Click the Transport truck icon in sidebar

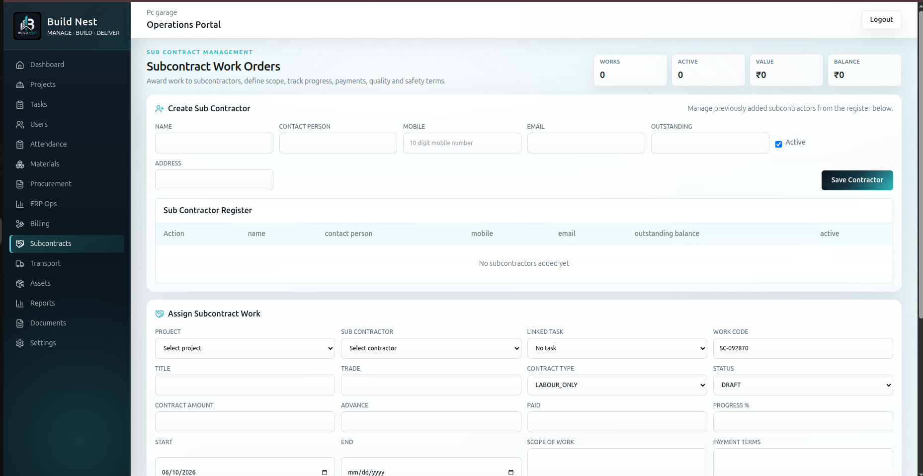(x=20, y=263)
